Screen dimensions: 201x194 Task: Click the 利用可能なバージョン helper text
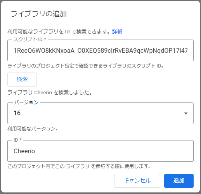(x=33, y=129)
